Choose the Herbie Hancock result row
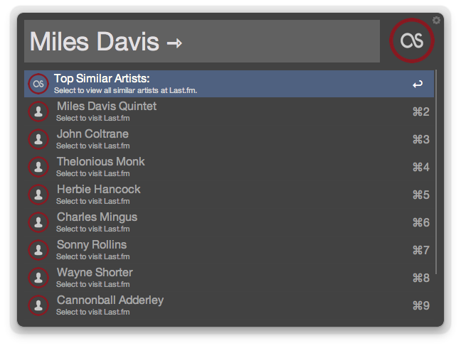Image resolution: width=461 pixels, height=348 pixels. point(213,195)
